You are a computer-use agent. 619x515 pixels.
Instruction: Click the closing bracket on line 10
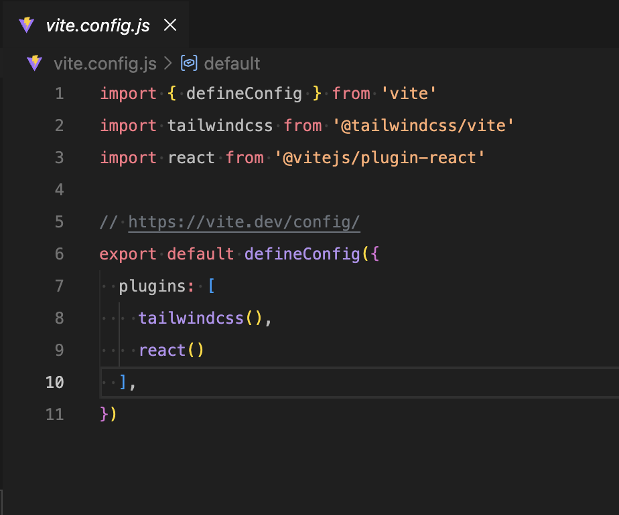coord(123,382)
